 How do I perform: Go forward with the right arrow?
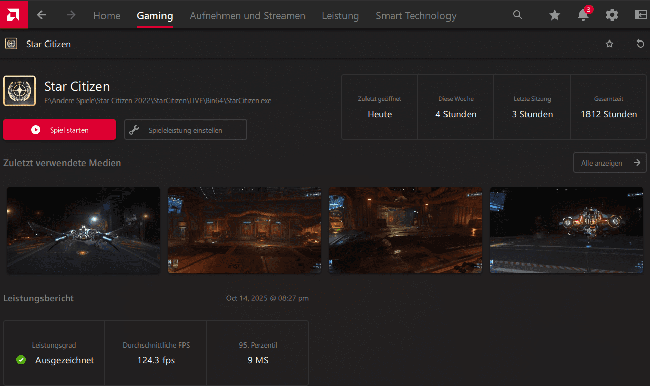71,15
